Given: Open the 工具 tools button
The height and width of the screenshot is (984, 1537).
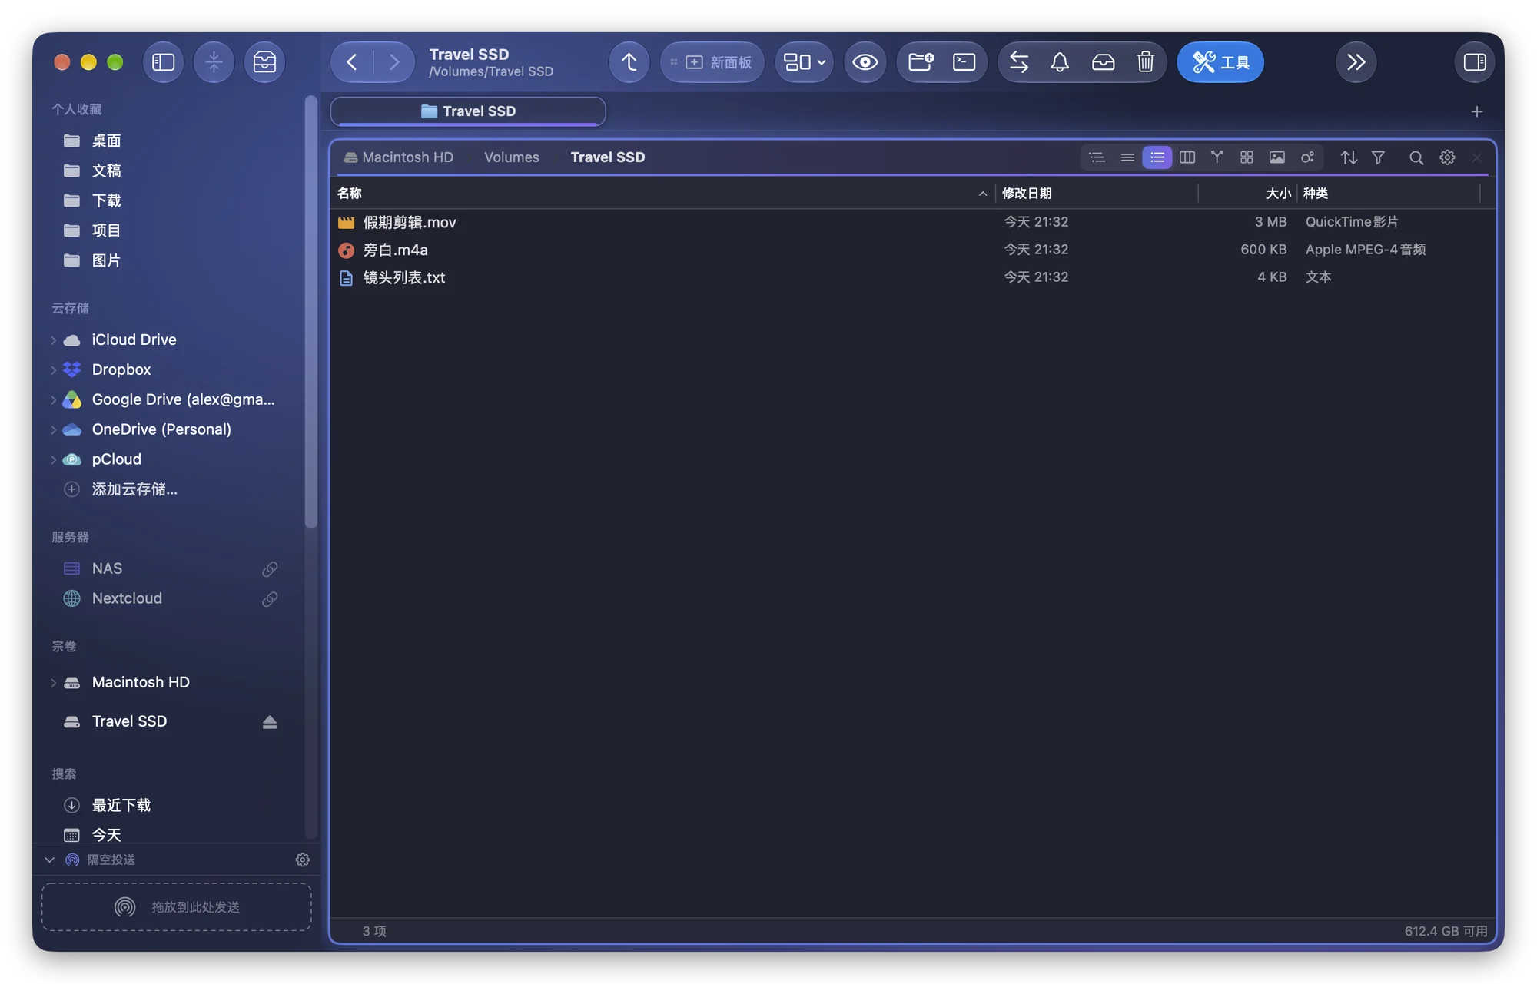Looking at the screenshot, I should coord(1220,62).
